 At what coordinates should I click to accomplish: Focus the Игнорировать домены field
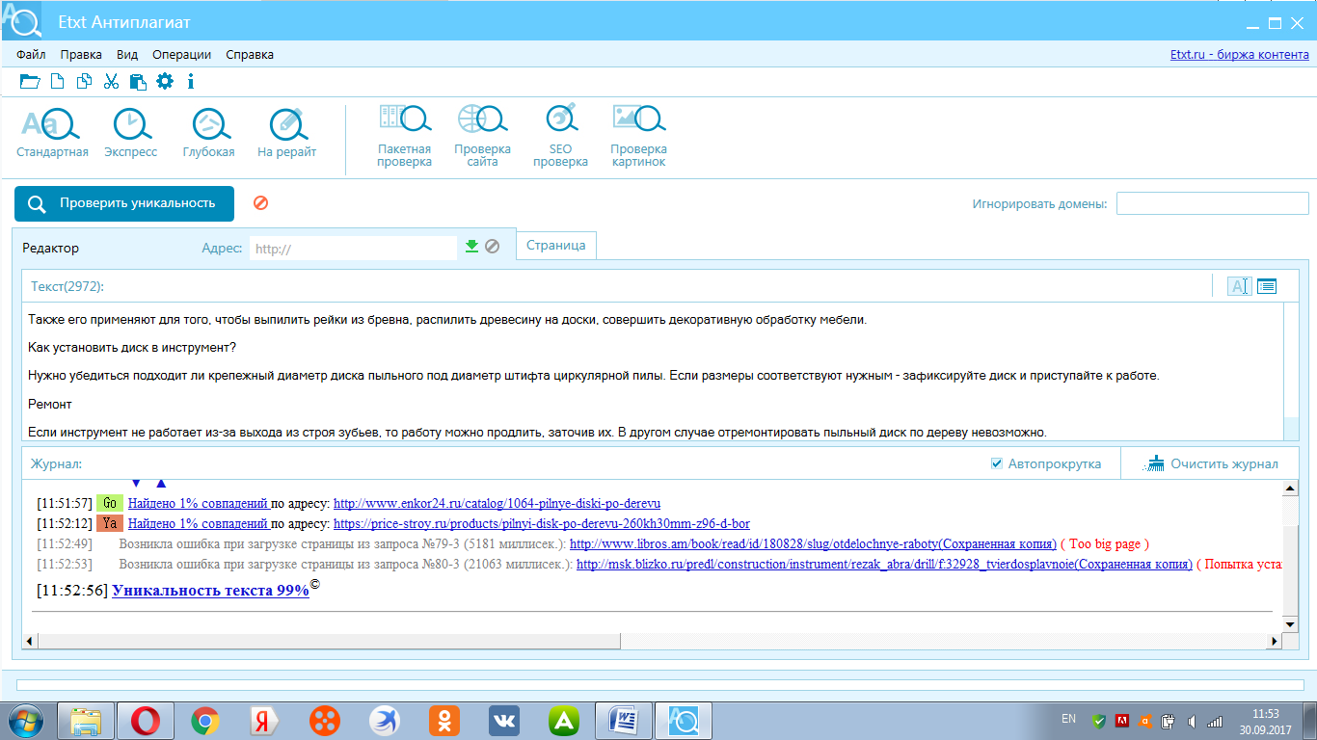[1213, 203]
